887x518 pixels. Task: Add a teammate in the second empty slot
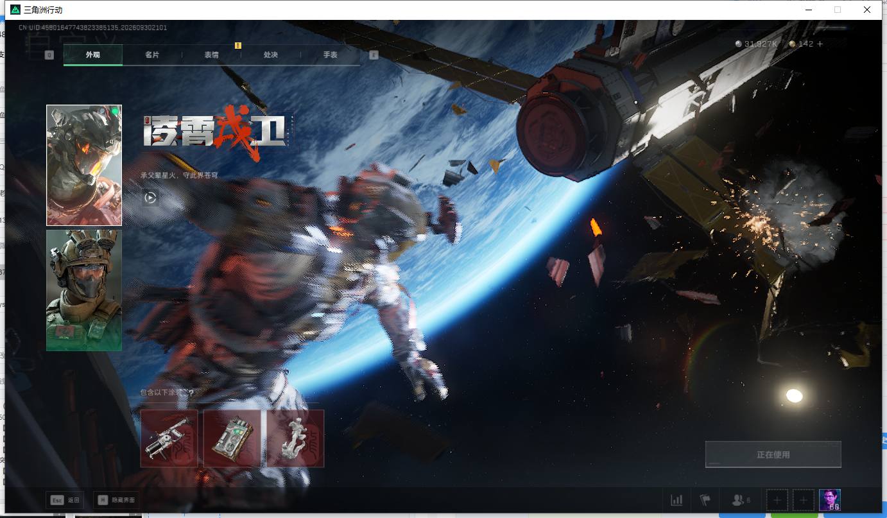pos(803,500)
